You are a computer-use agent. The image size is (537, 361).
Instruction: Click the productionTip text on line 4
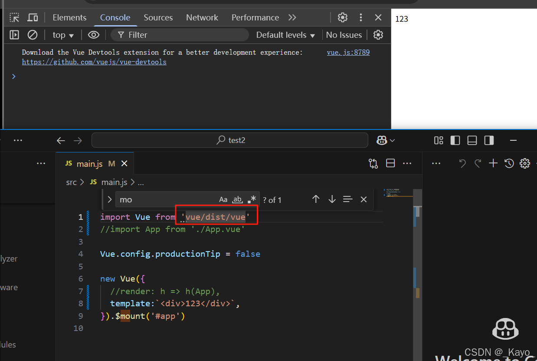point(188,254)
